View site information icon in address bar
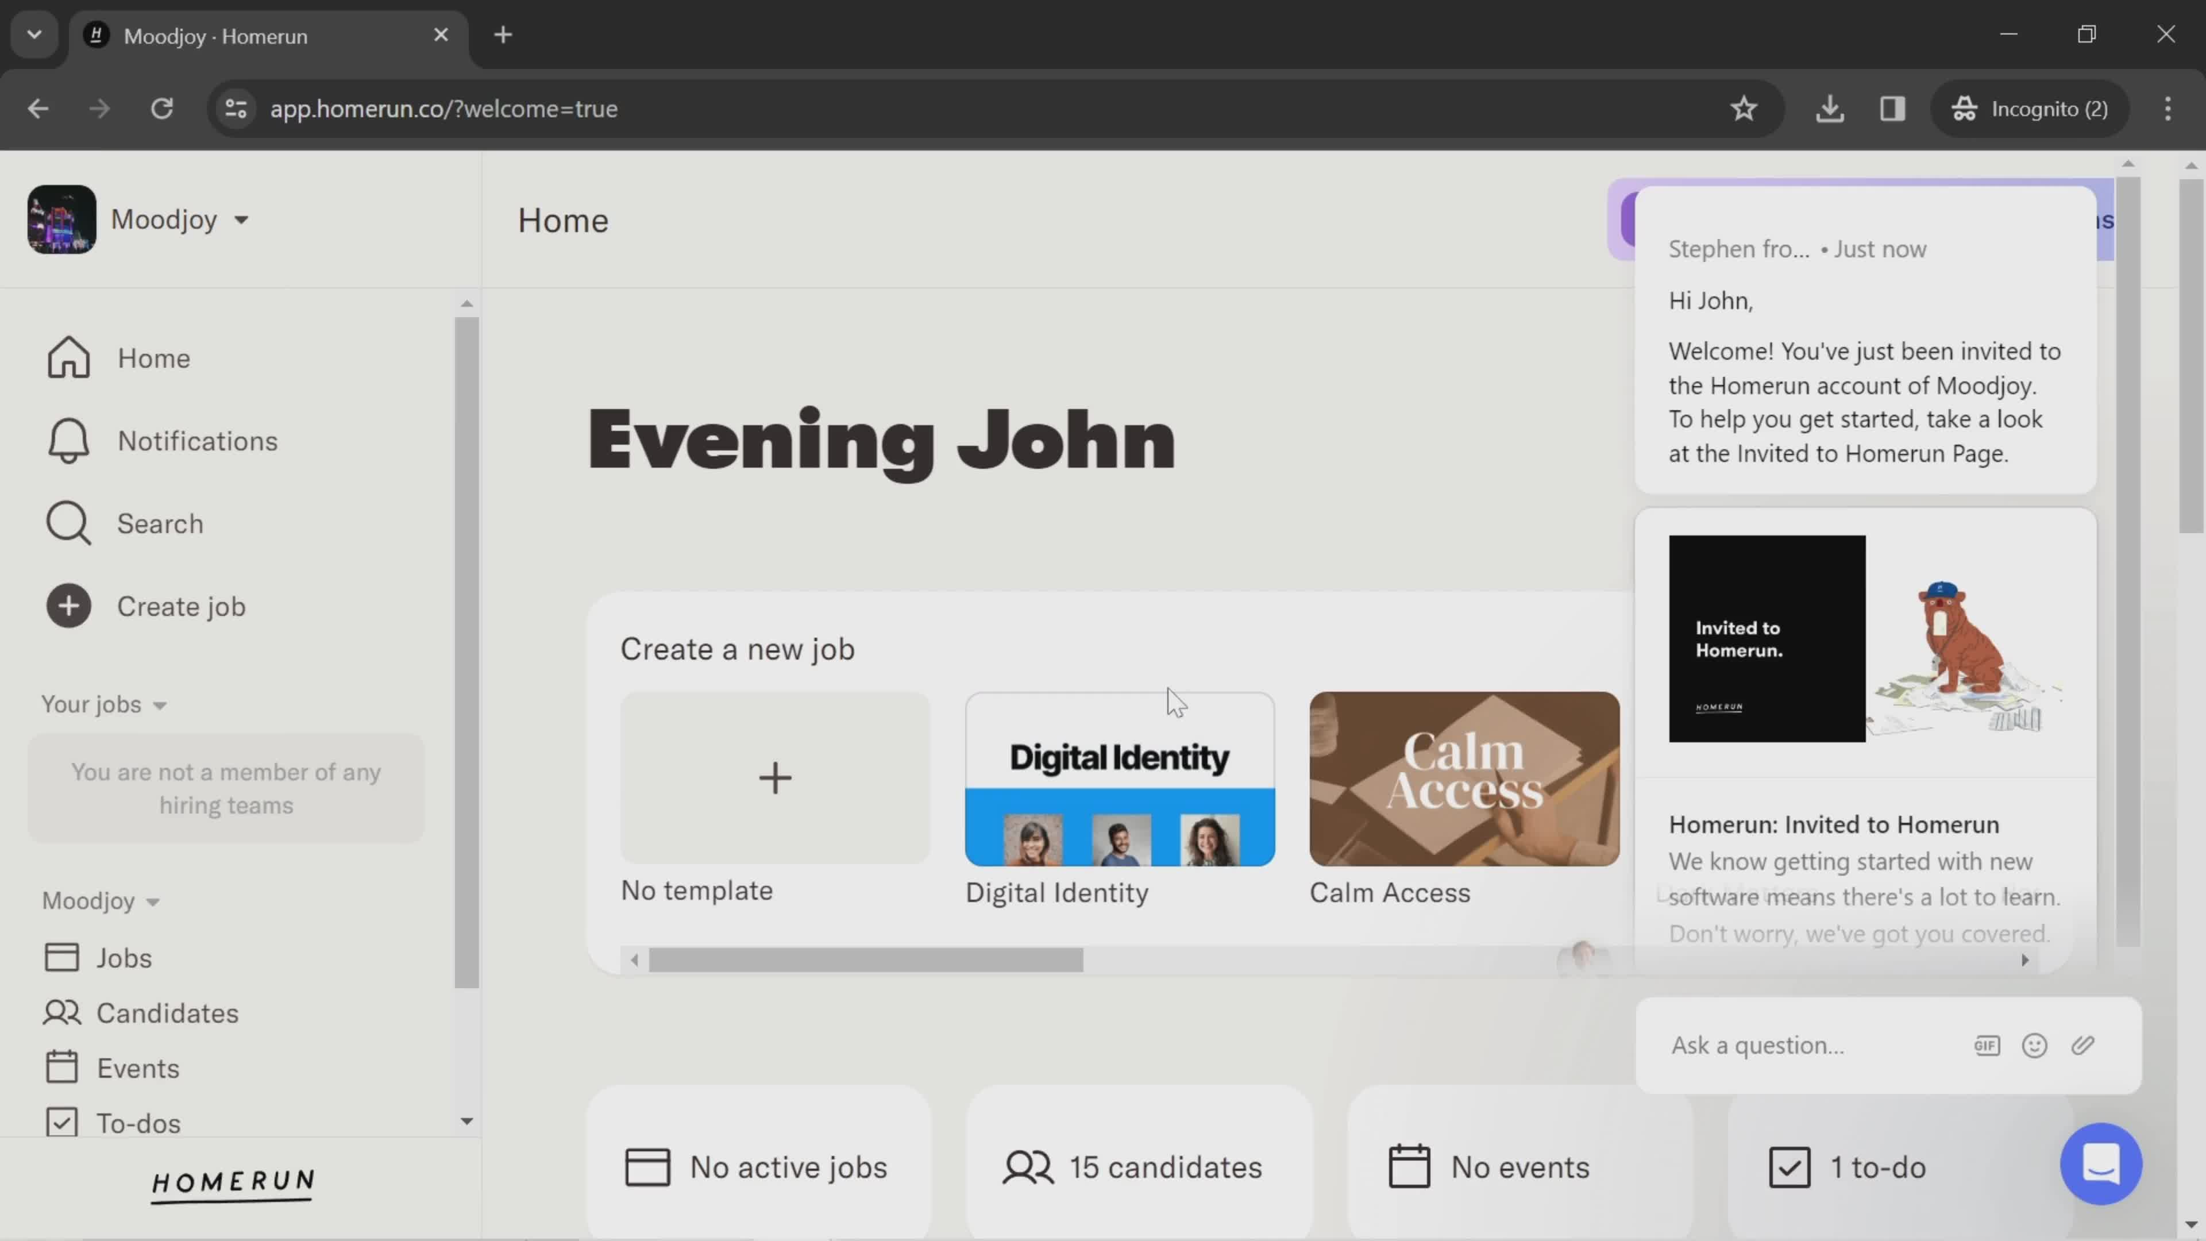Screen dimensions: 2206x1241 236,109
